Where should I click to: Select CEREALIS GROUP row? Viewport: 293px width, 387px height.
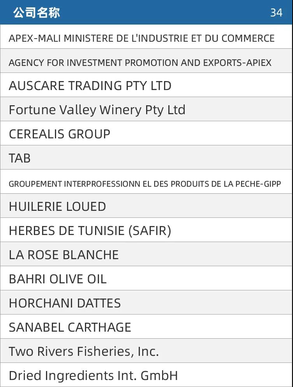pyautogui.click(x=146, y=133)
